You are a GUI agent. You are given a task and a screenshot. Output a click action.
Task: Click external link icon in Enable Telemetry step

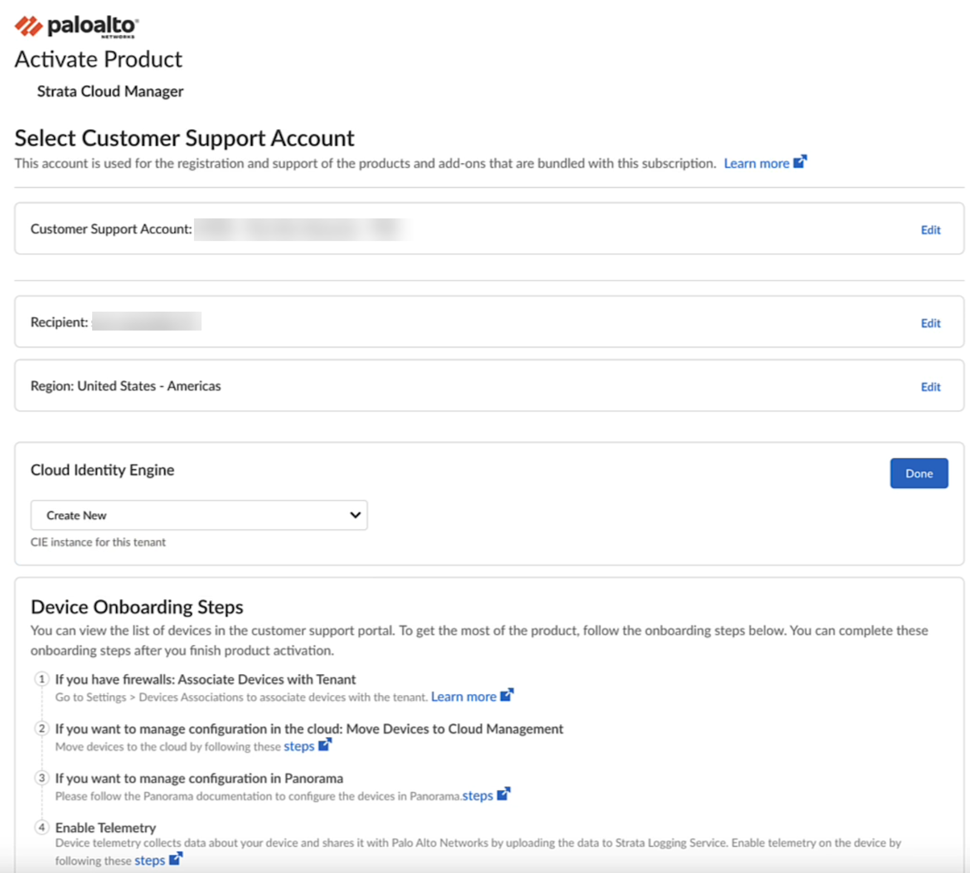176,859
